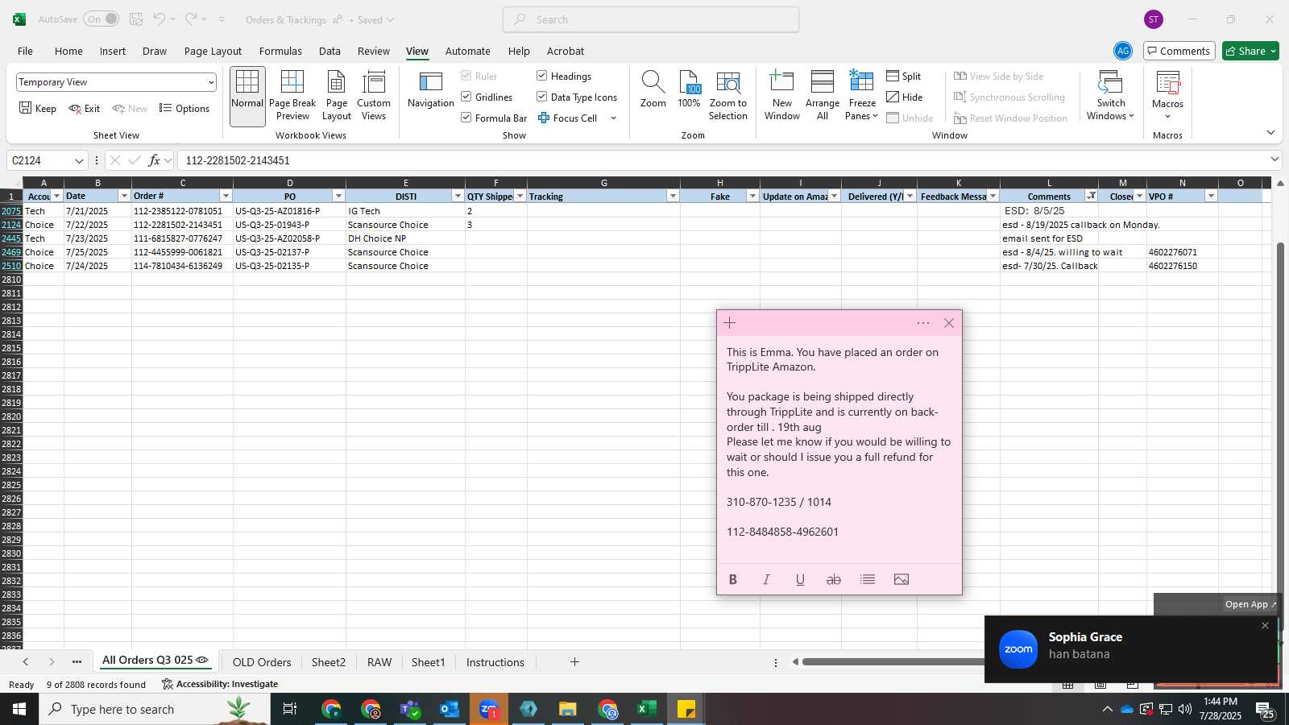1289x725 pixels.
Task: Toggle AutoSave switch
Action: point(101,19)
